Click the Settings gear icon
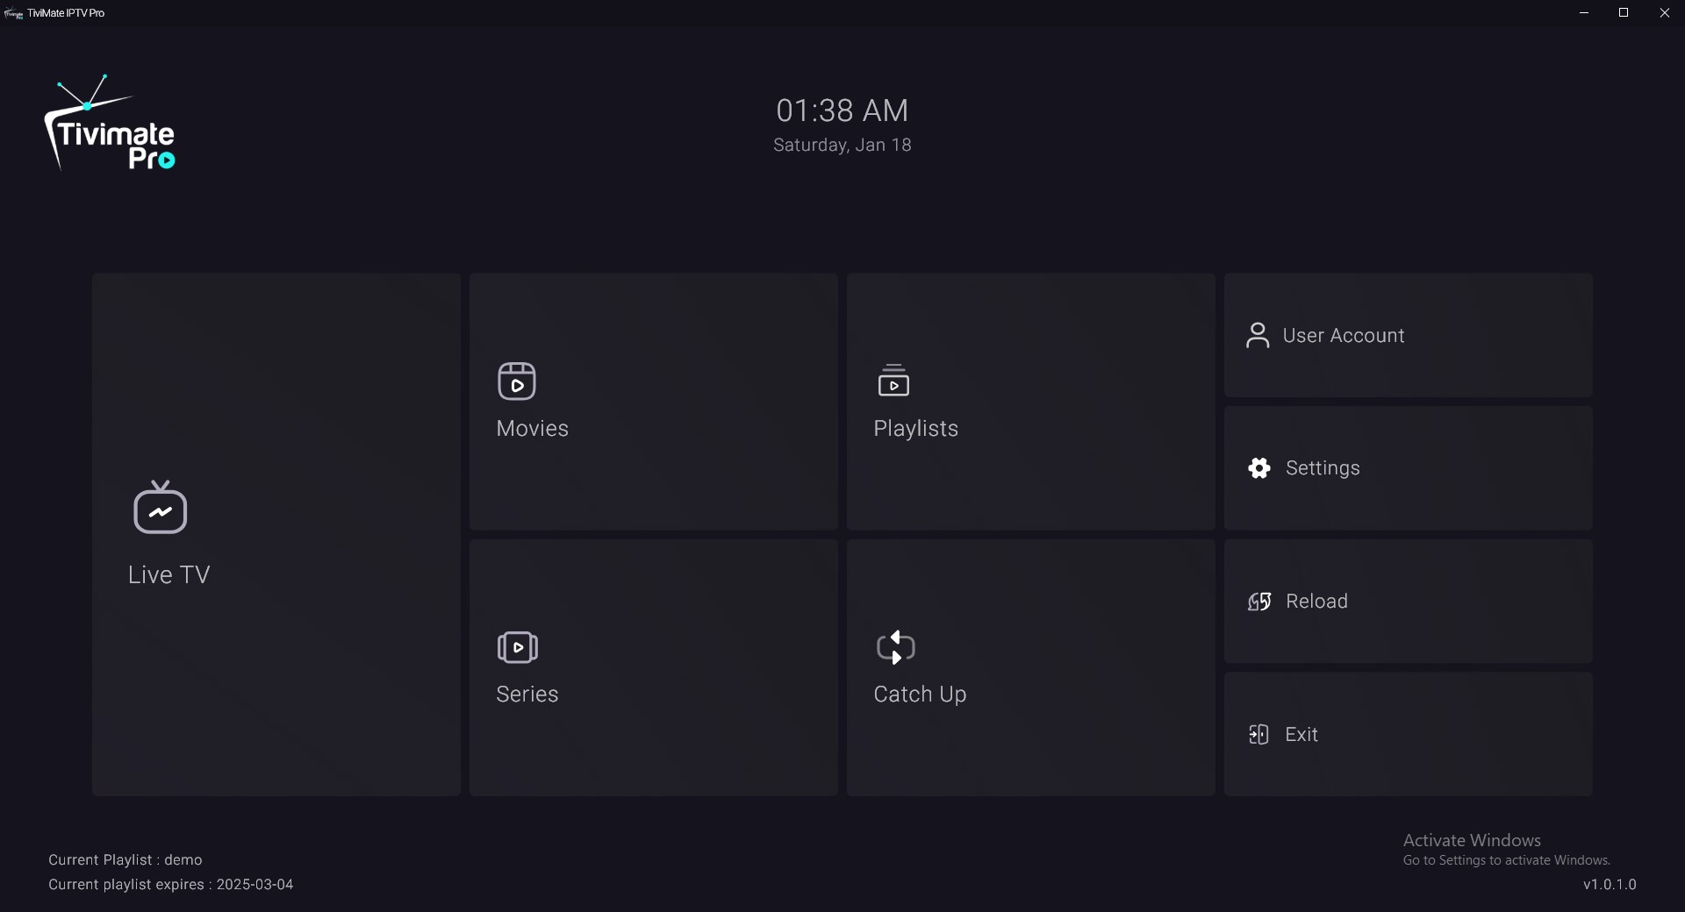The image size is (1685, 912). pyautogui.click(x=1259, y=468)
